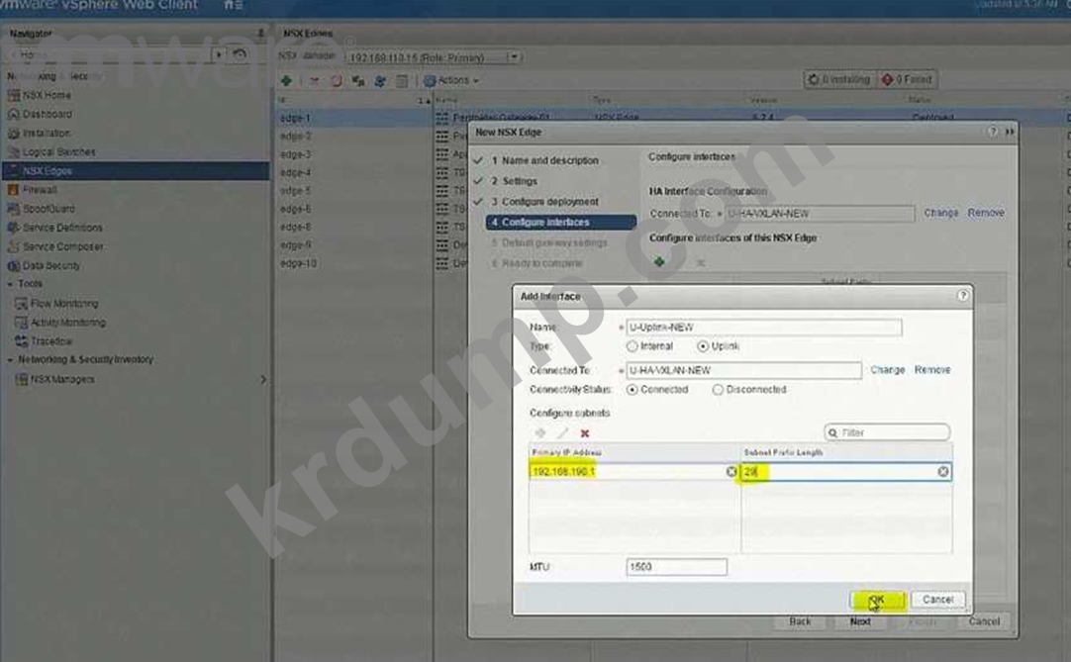
Task: Click Change link for HA Interface Configuration
Action: click(940, 213)
